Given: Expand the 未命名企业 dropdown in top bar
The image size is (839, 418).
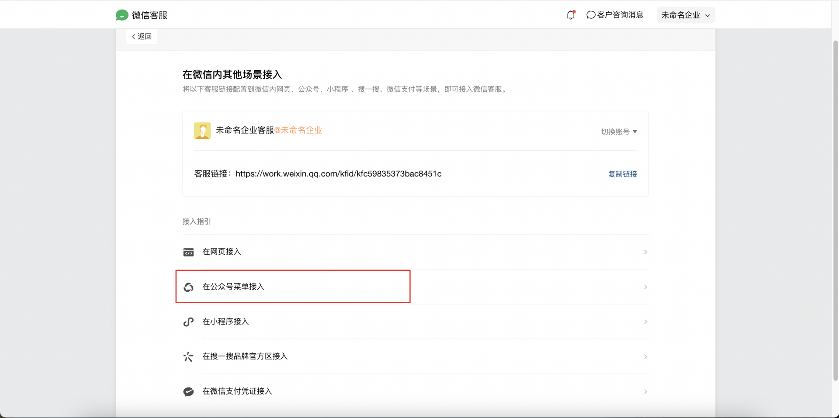Looking at the screenshot, I should pyautogui.click(x=685, y=15).
